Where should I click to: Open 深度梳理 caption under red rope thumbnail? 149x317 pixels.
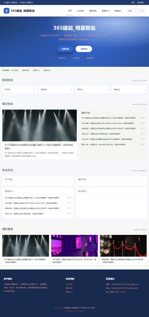123,261
